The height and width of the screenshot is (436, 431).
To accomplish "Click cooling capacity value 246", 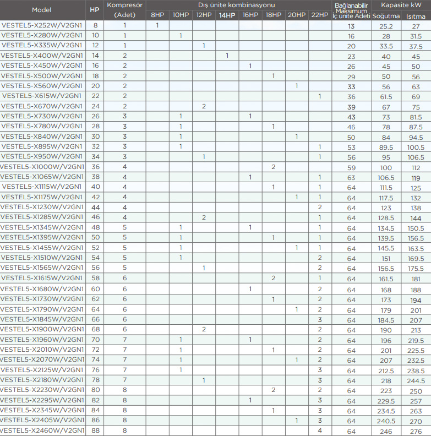I will tap(386, 432).
